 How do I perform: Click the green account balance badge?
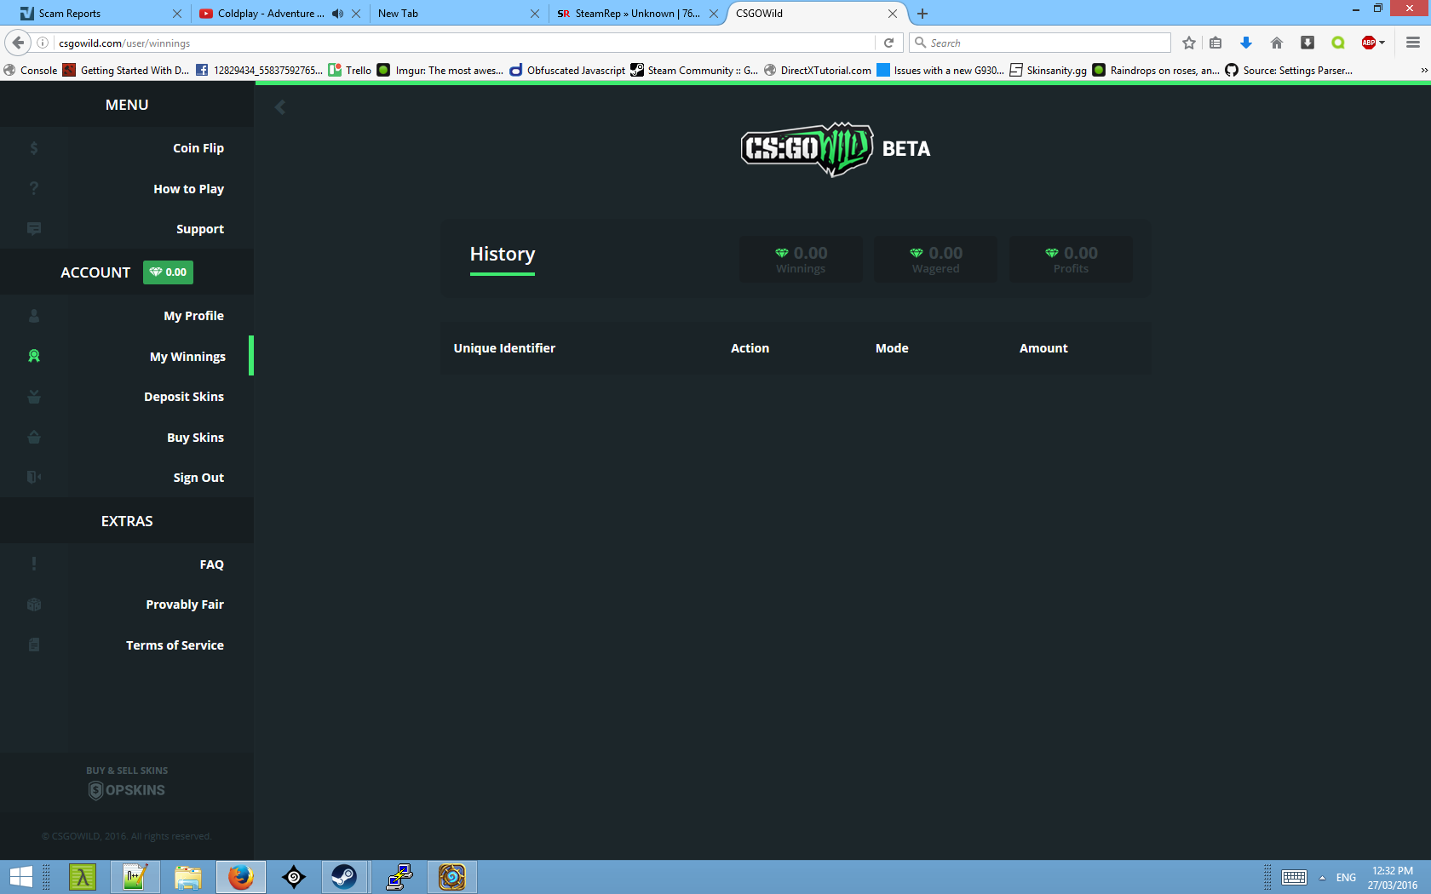[x=168, y=272]
